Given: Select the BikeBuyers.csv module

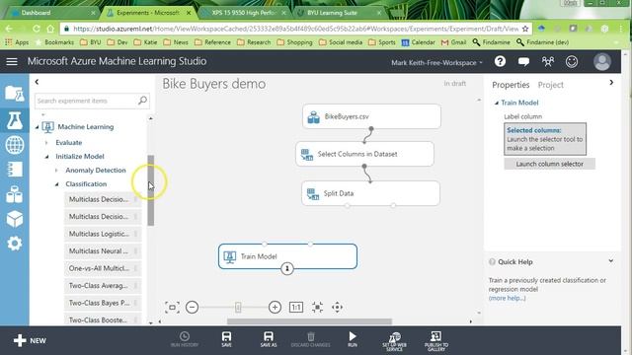Looking at the screenshot, I should (x=371, y=116).
